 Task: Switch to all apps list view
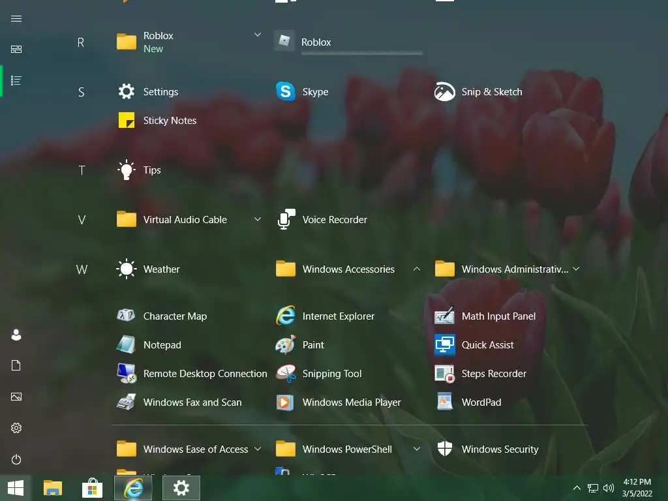coord(16,80)
